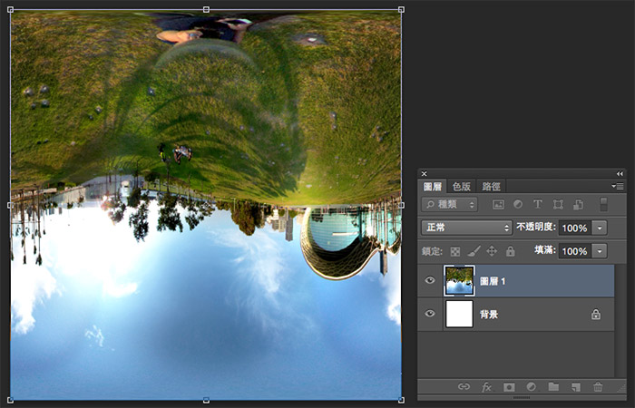Add a layer mask using the mask icon
Screen dimensions: 635x408
coord(509,387)
